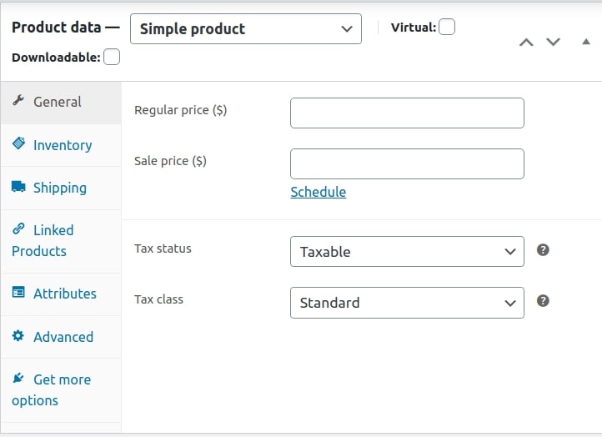Image resolution: width=602 pixels, height=437 pixels.
Task: Click the Sale price ($) label
Action: (170, 161)
